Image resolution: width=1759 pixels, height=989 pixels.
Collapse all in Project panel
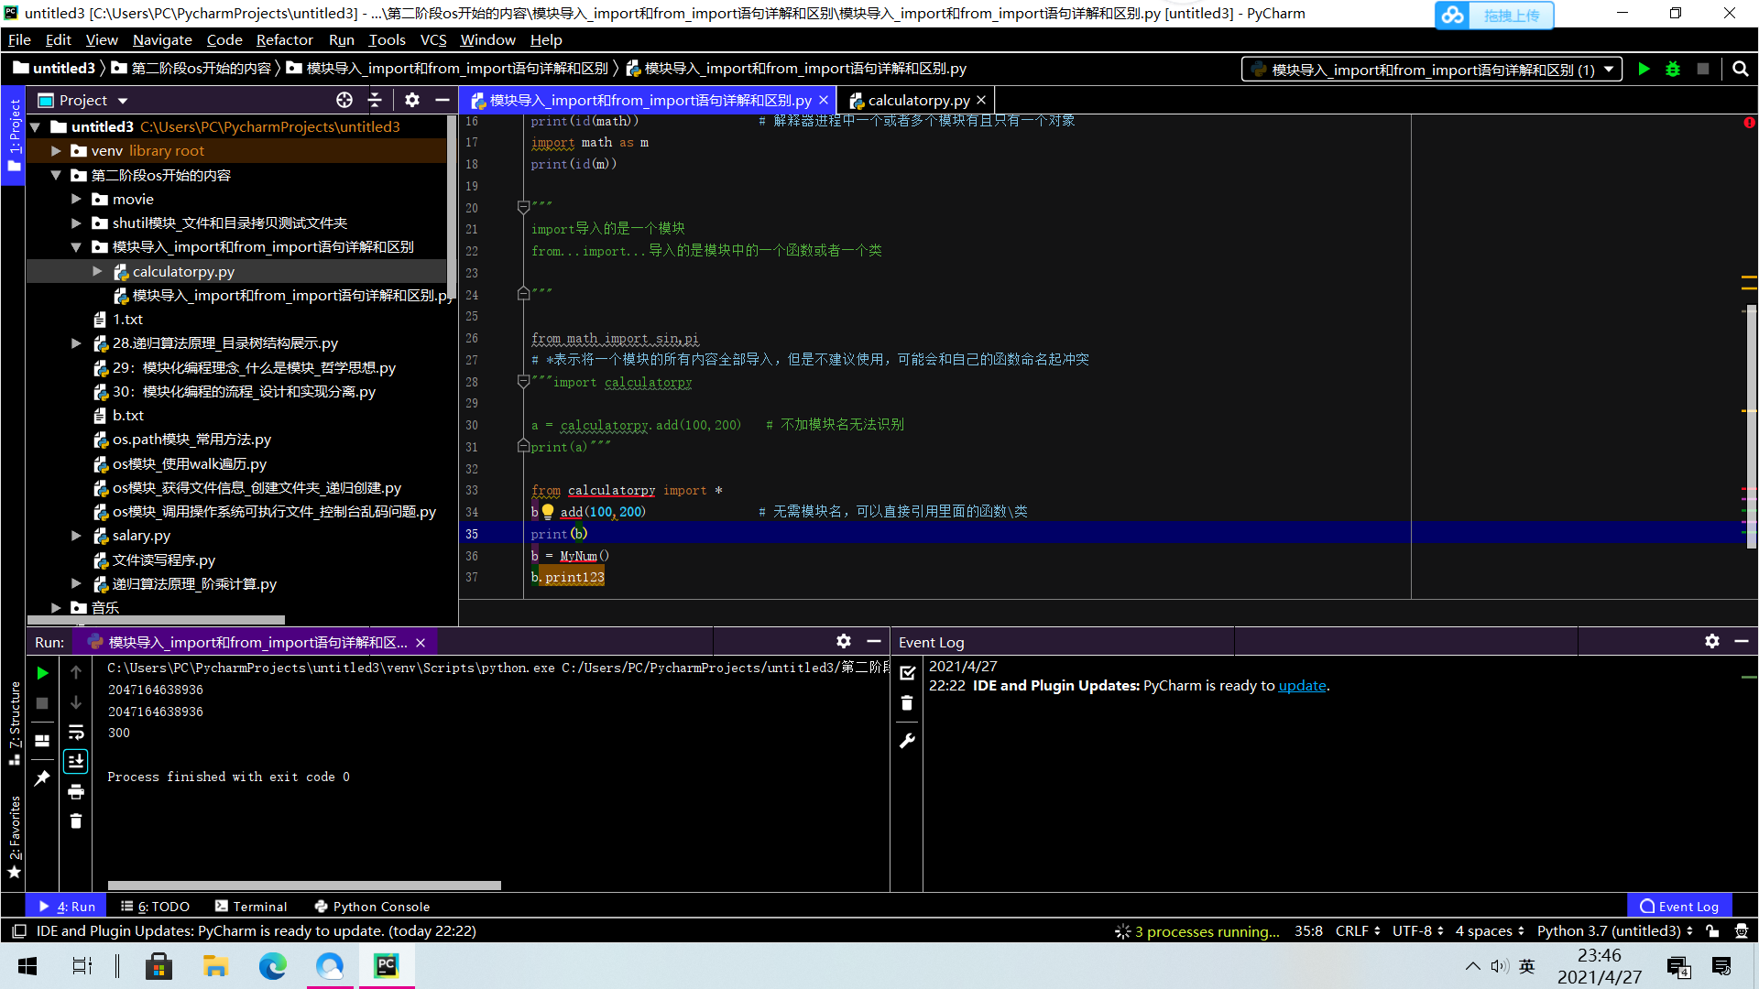375,100
